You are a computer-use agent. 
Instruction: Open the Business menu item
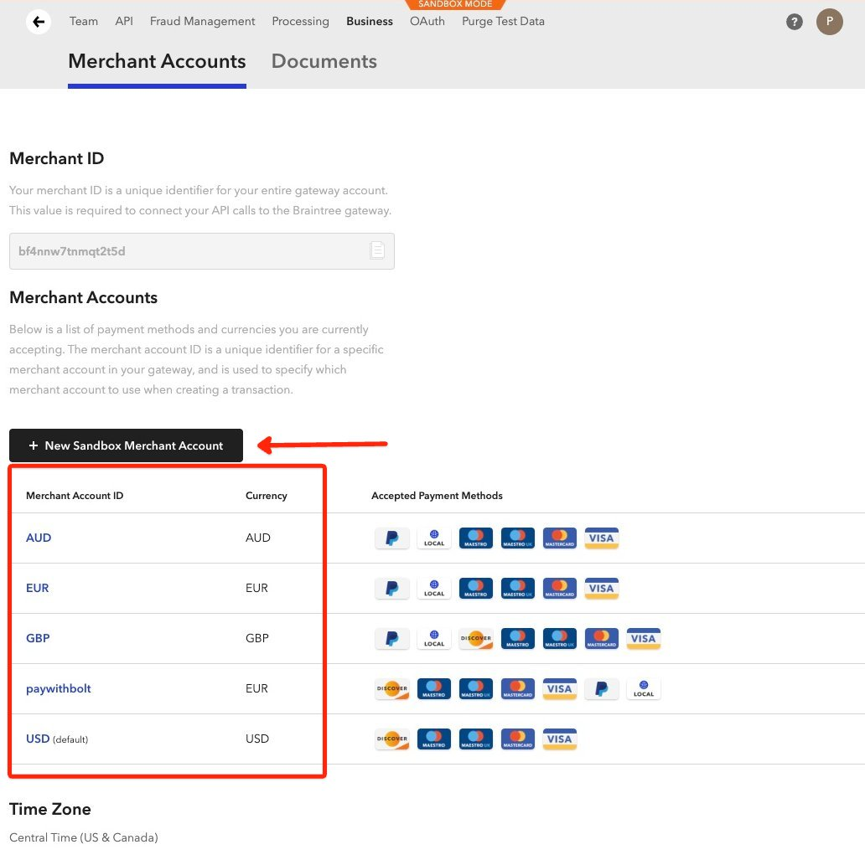coord(370,21)
